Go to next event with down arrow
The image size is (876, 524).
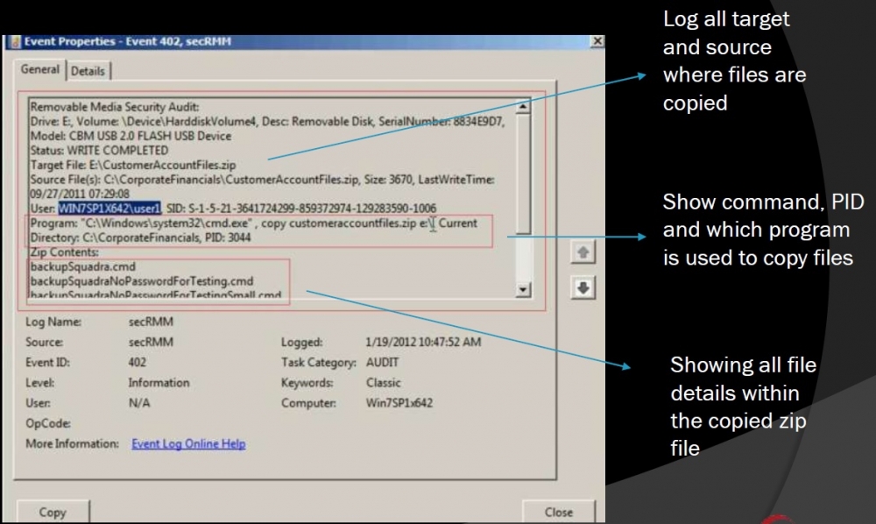(x=583, y=288)
